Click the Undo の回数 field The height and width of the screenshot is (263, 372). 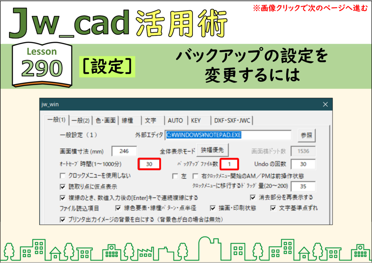(x=303, y=164)
